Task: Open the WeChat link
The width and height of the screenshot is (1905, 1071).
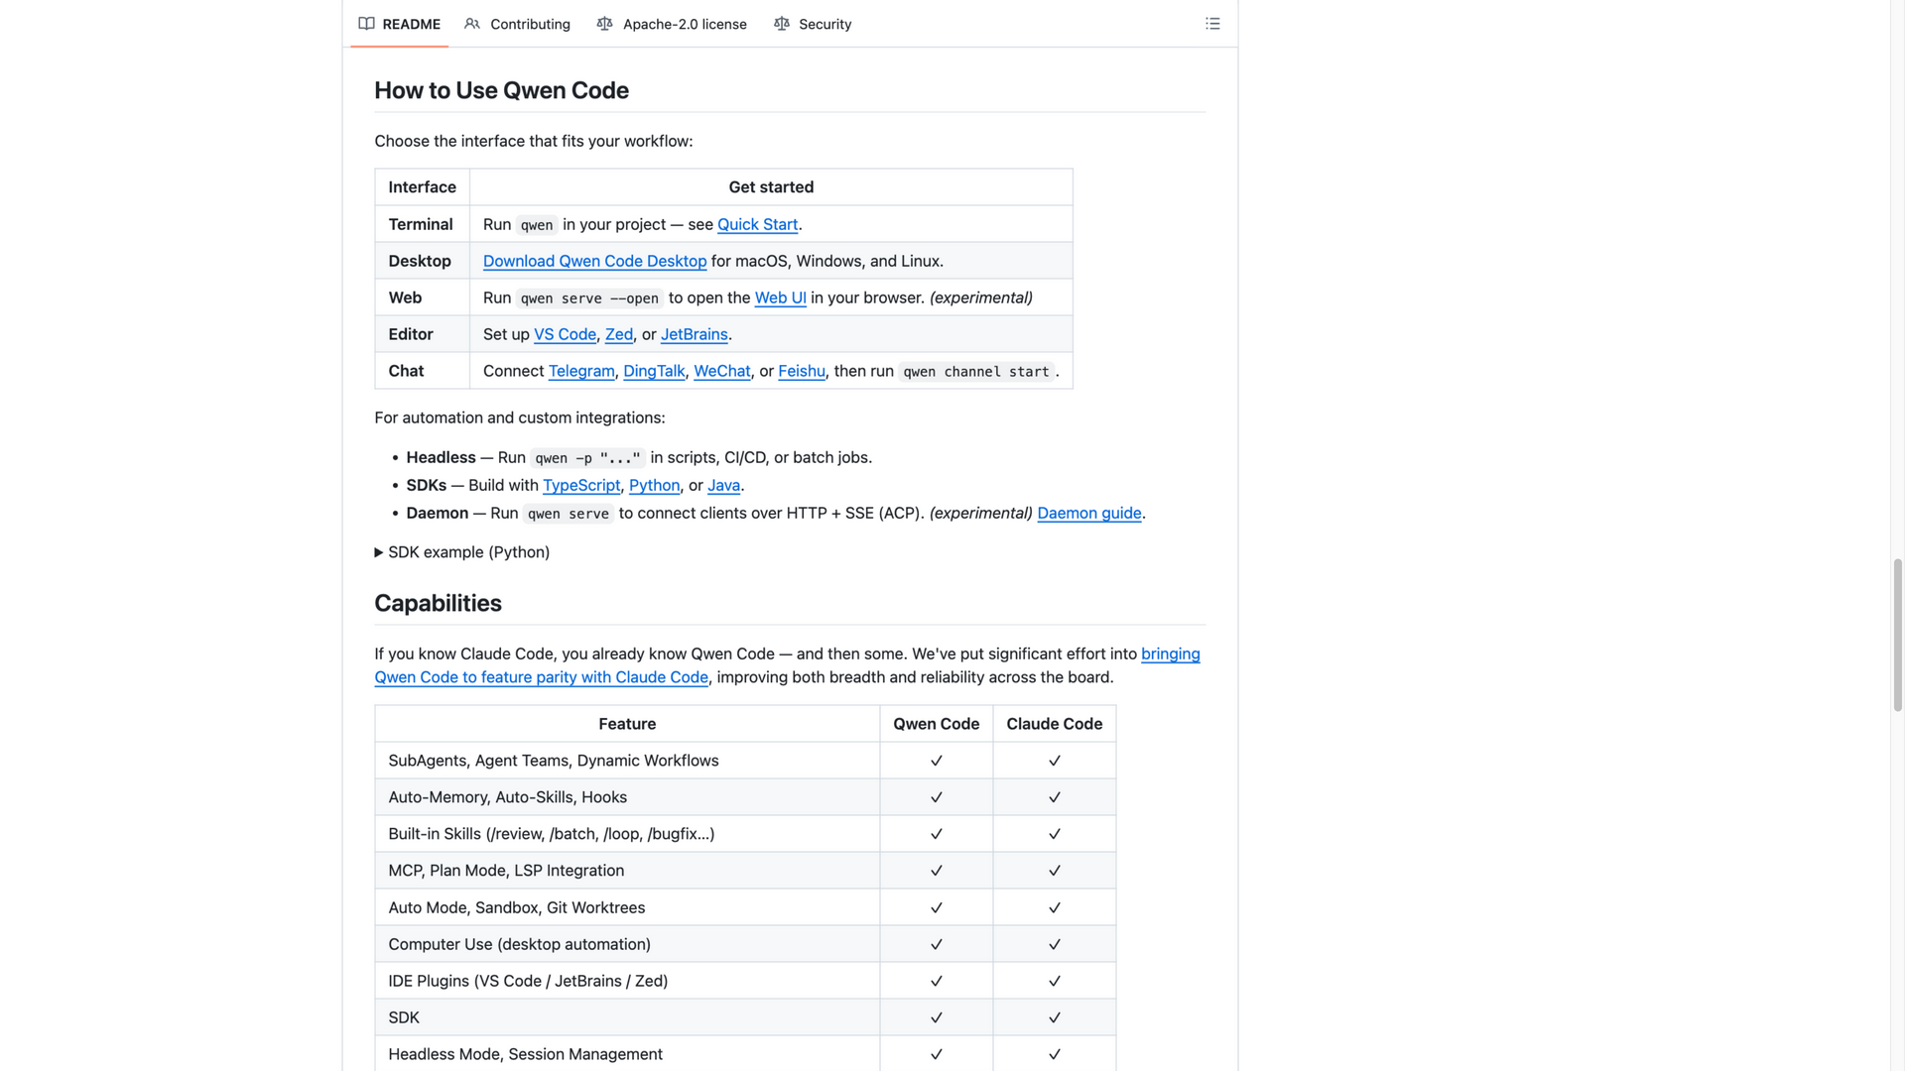Action: click(721, 371)
